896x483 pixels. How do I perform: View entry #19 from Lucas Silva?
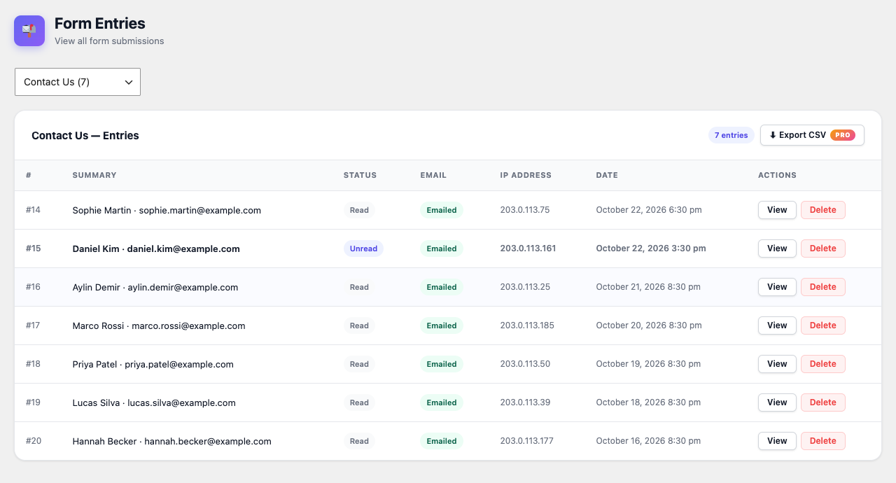(x=777, y=402)
